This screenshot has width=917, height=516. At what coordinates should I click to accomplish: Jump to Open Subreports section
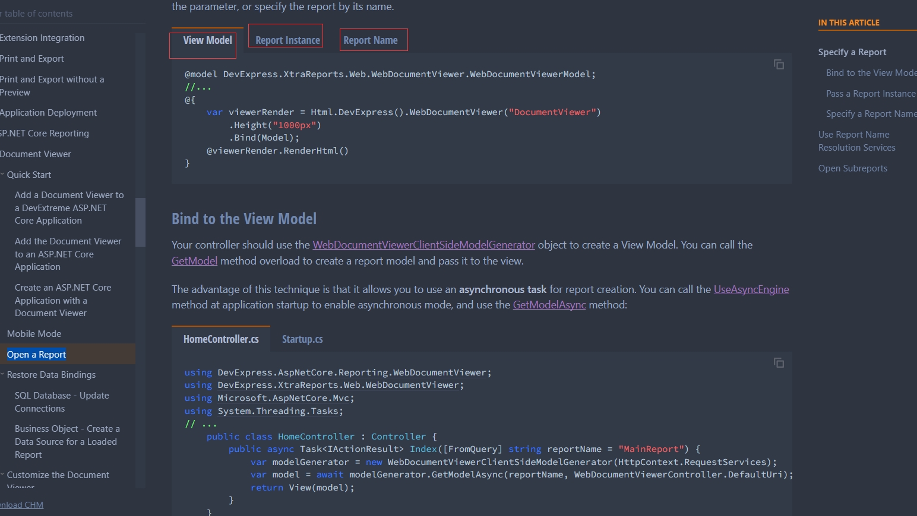click(853, 168)
